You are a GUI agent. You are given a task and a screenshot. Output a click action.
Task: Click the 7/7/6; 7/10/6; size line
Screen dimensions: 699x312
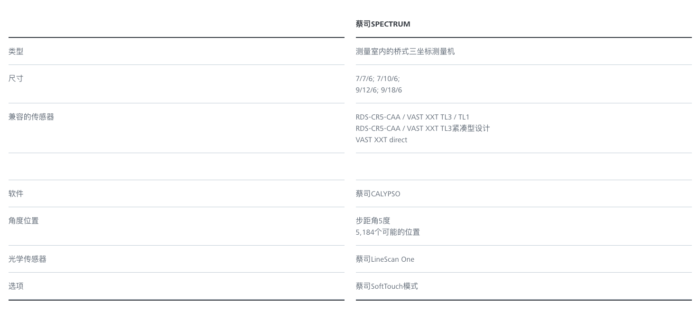378,79
